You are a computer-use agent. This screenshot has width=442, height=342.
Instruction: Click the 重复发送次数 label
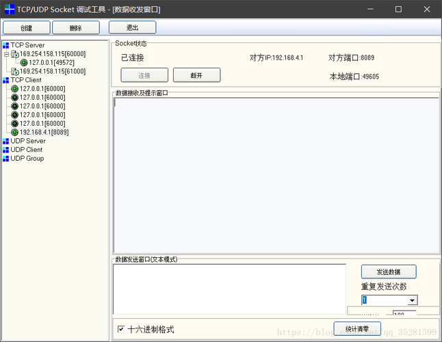(384, 287)
